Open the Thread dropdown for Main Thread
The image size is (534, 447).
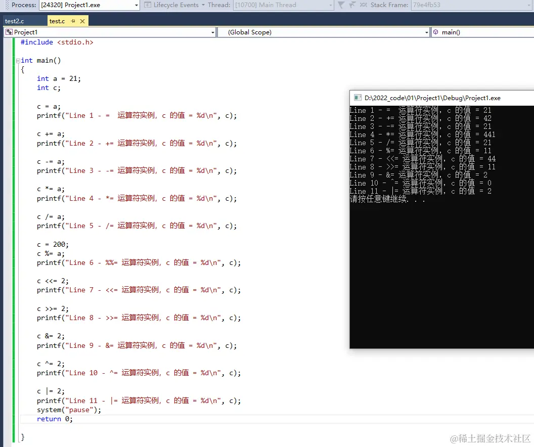click(x=330, y=5)
